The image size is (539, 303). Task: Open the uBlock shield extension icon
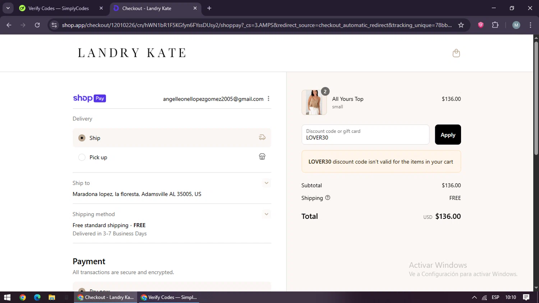click(x=480, y=25)
